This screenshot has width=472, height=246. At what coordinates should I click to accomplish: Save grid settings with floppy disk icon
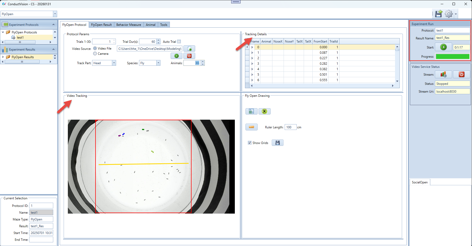coord(277,143)
